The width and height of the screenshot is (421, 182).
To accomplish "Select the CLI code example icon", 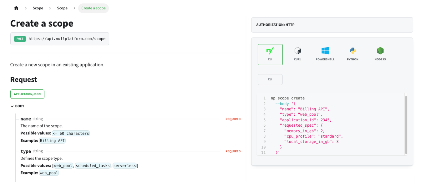I will tap(270, 54).
